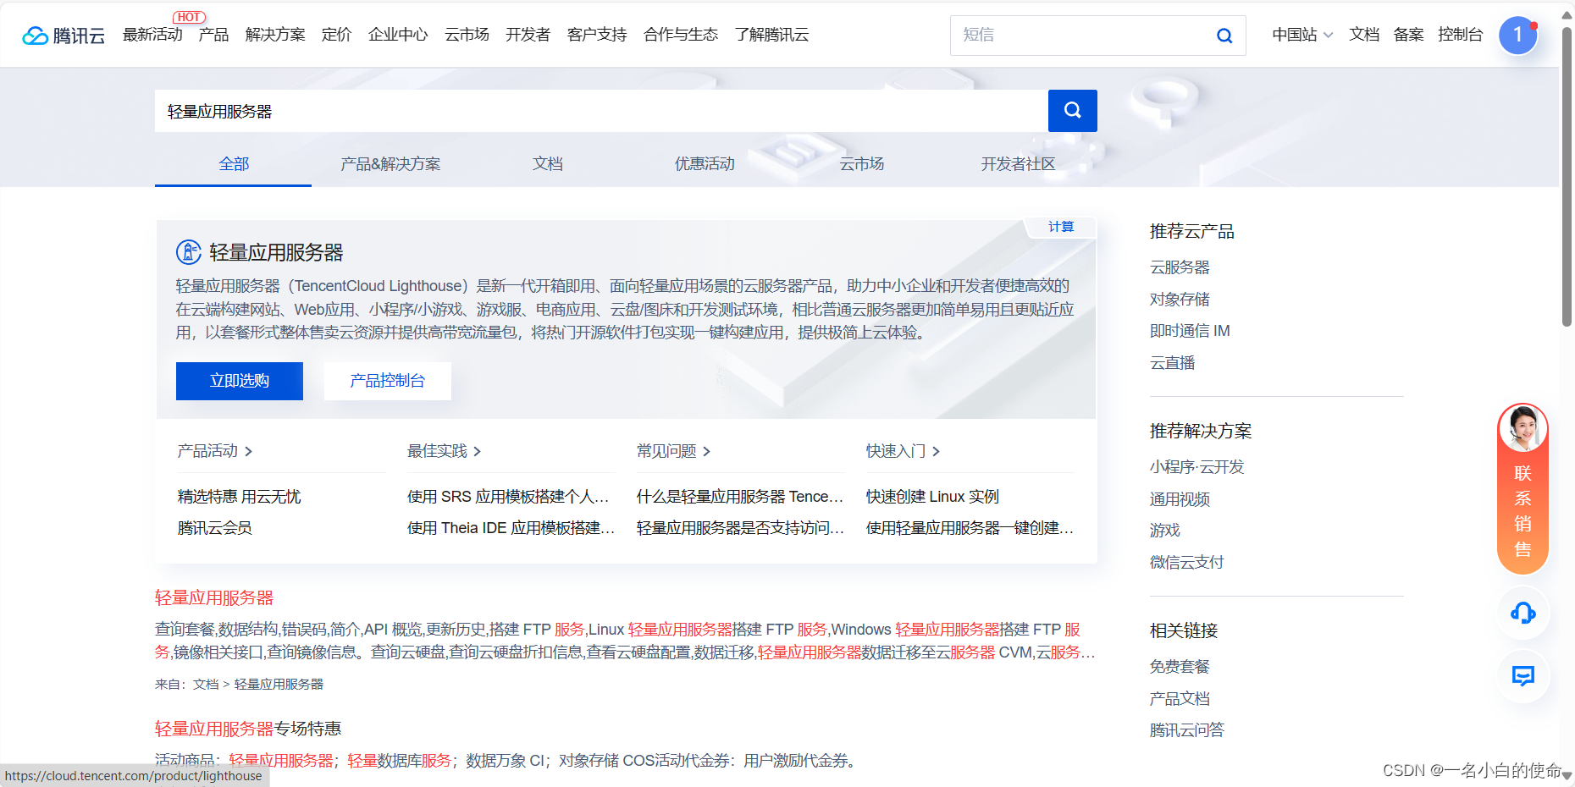Click the 联系销售 orange floating button
Viewport: 1575px width, 787px height.
[x=1522, y=489]
